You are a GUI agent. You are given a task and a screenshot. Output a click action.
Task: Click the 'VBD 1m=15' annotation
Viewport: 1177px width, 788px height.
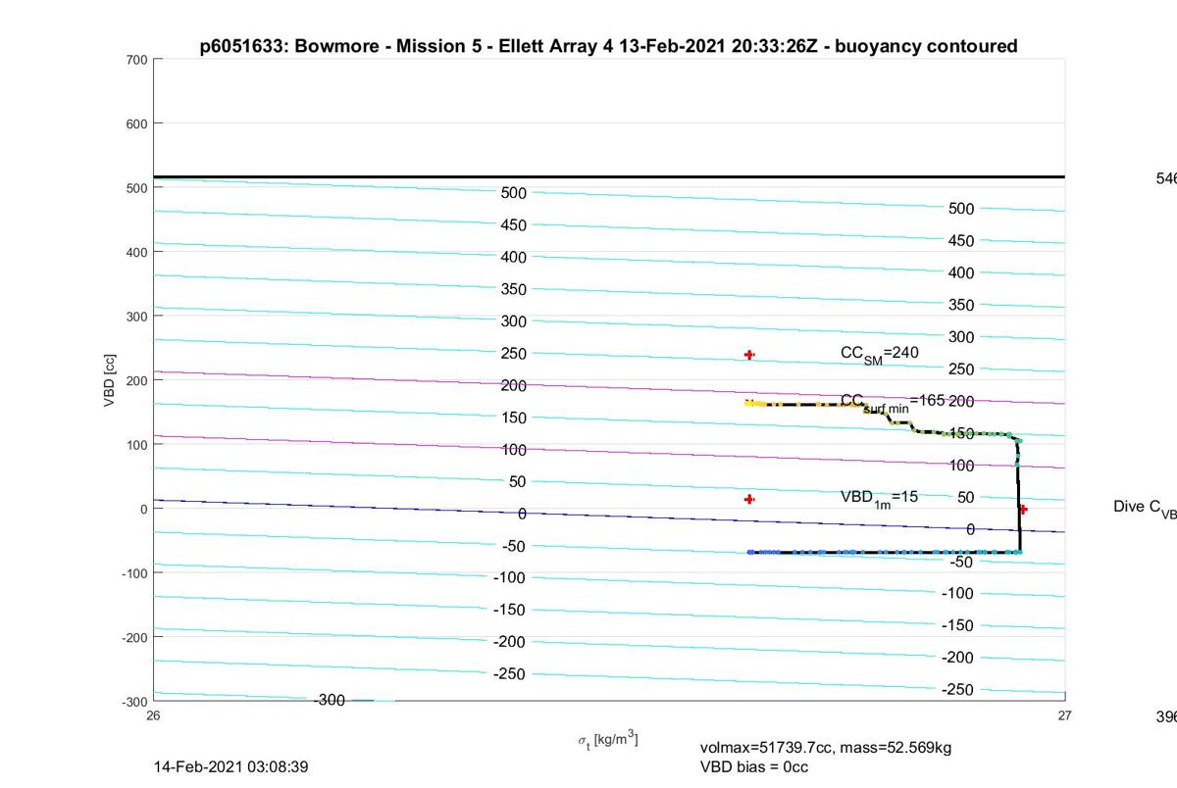point(880,498)
